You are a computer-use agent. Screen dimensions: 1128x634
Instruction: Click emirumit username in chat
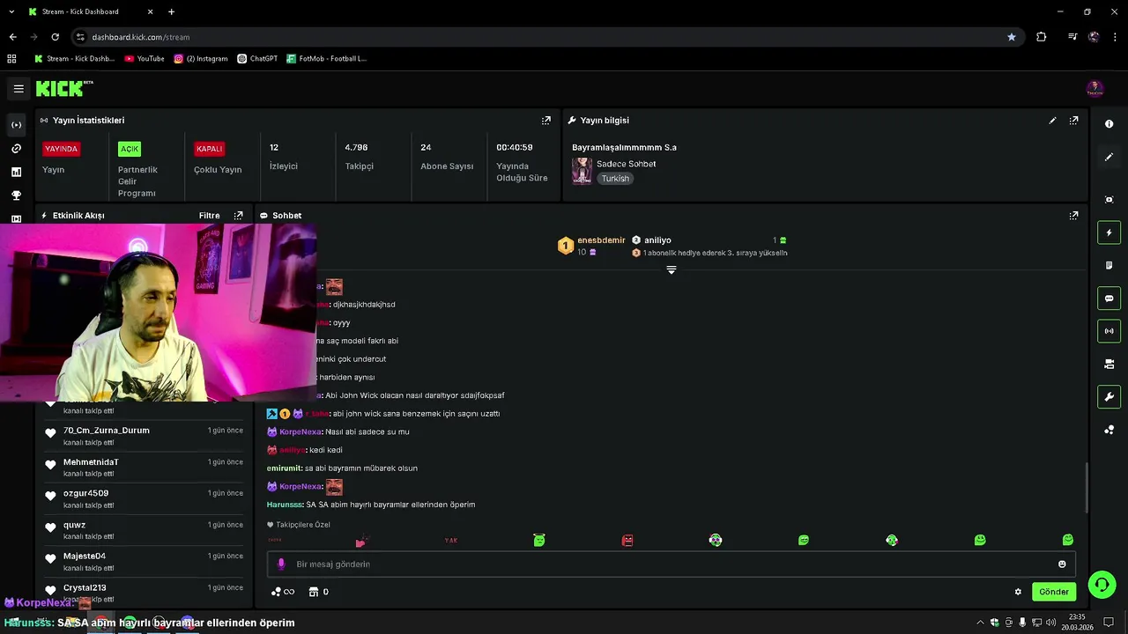(284, 468)
